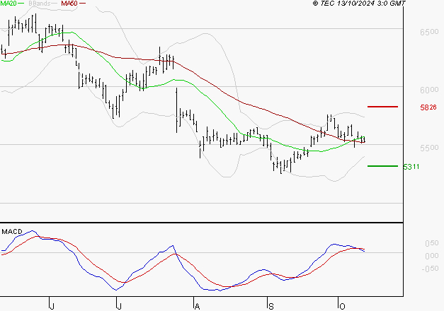Viewport: 444px width, 311px height.
Task: Click the red resistance level line
Action: click(382, 107)
